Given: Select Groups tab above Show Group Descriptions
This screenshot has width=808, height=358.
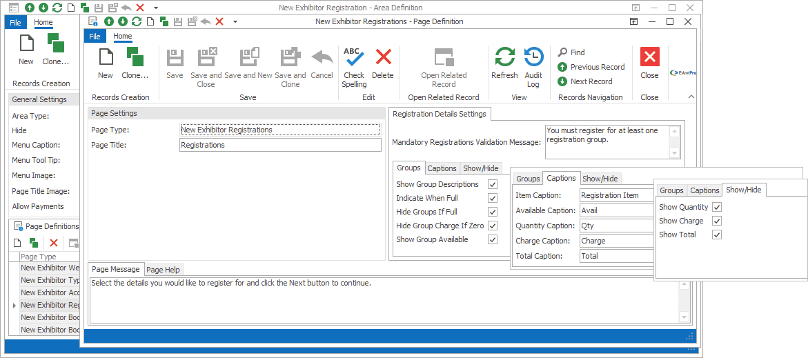Looking at the screenshot, I should click(408, 168).
